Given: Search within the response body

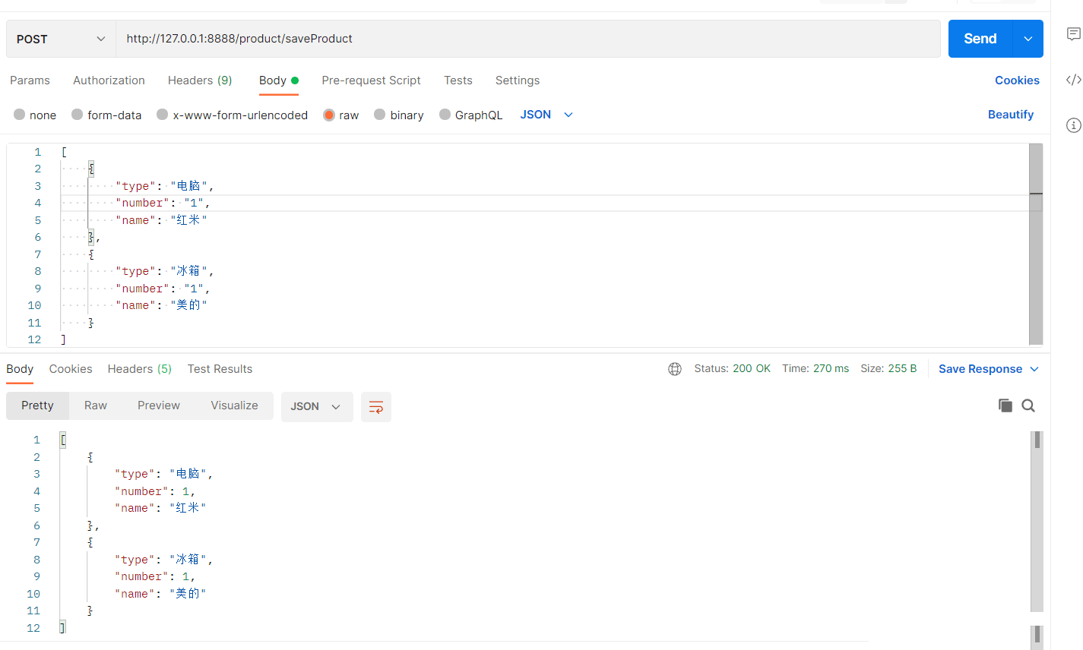Looking at the screenshot, I should click(x=1028, y=405).
